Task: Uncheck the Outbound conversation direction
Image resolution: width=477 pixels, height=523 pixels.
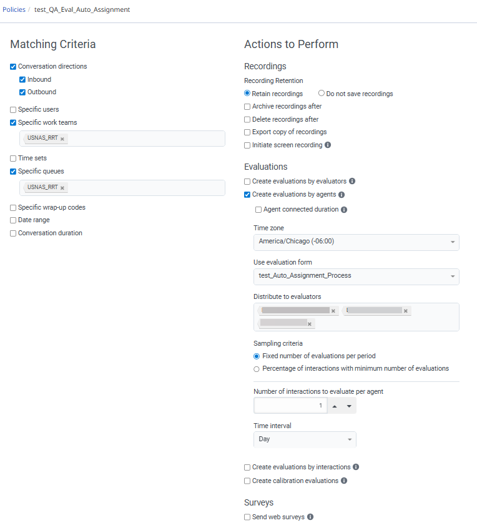Action: click(x=22, y=92)
